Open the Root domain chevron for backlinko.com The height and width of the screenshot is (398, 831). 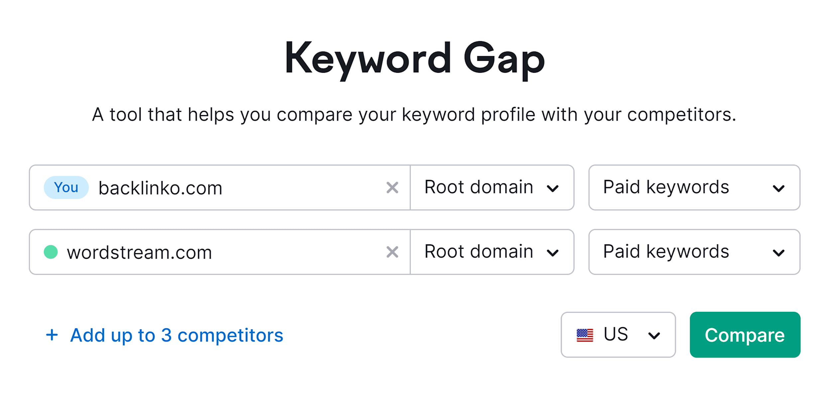[x=553, y=188]
